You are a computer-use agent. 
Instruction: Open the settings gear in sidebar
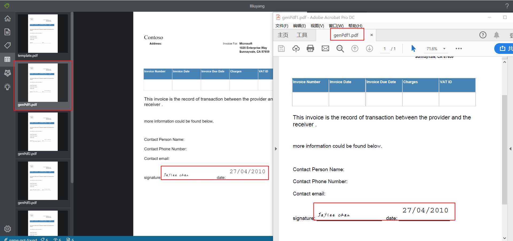[7, 229]
